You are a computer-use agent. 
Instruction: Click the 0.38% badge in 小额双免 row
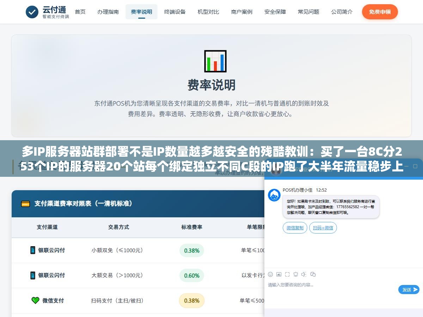(192, 250)
